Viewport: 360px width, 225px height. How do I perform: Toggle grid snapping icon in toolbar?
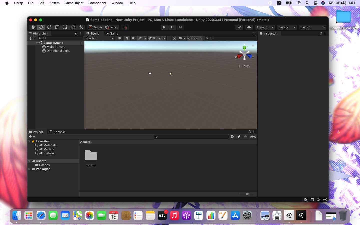click(x=125, y=27)
